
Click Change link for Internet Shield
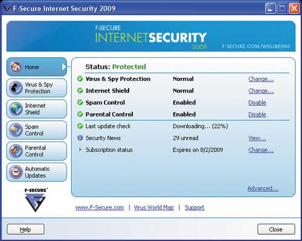click(261, 91)
